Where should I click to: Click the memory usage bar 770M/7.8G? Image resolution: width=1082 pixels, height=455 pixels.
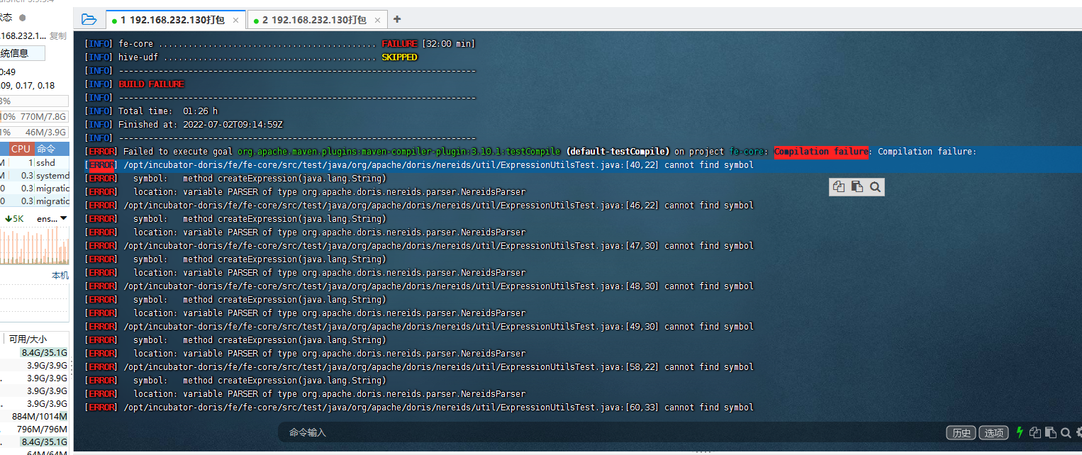point(35,116)
